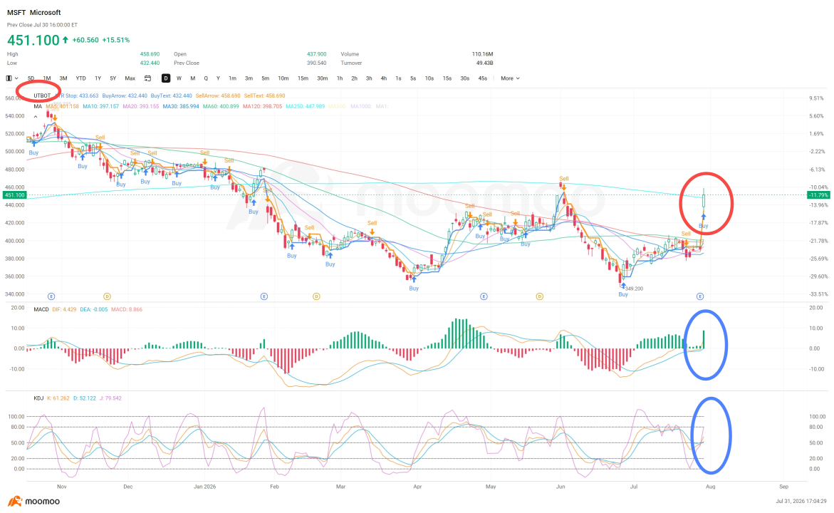Select the YTD range
Viewport: 834px width, 513px height.
point(81,78)
